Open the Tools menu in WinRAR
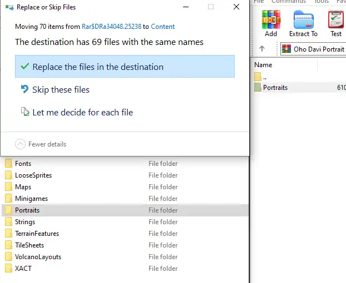 322,2
